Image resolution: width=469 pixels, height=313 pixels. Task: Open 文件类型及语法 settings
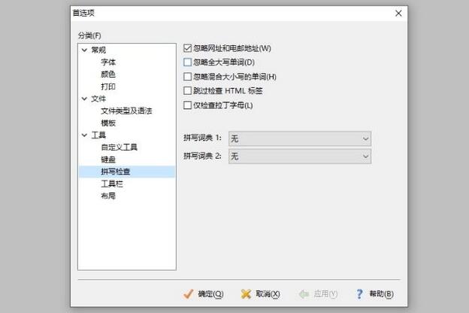126,111
